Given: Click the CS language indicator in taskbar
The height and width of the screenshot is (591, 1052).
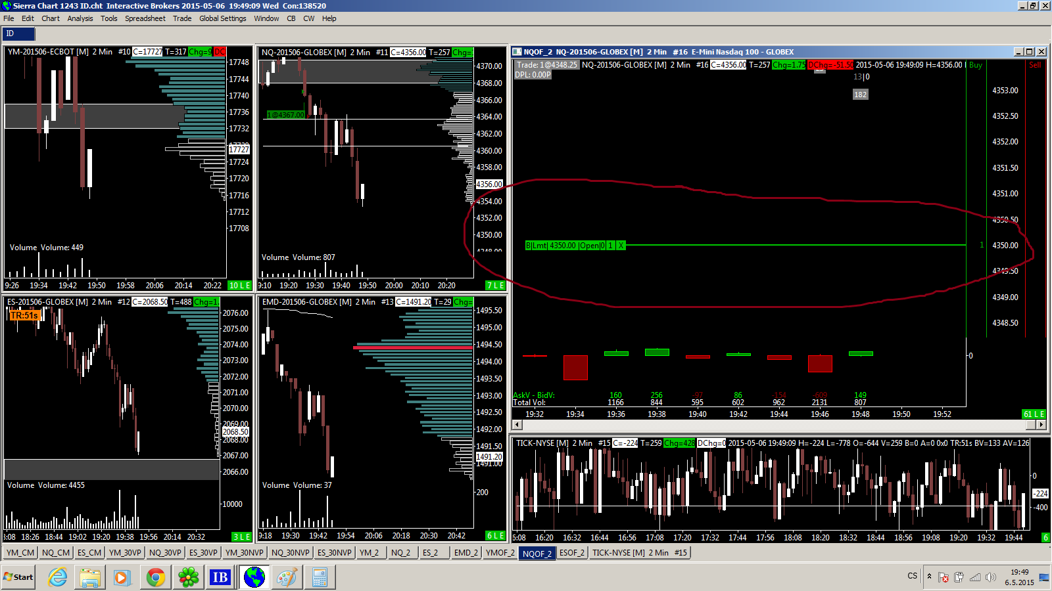Looking at the screenshot, I should (x=913, y=576).
